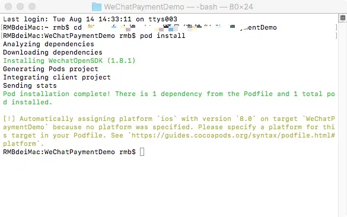This screenshot has width=347, height=217.
Task: Click the block cursor after the last prompt
Action: (142, 152)
